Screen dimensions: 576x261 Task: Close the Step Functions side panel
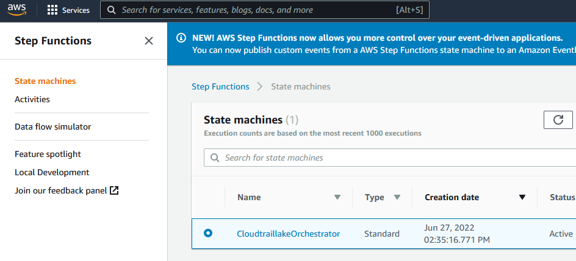pyautogui.click(x=149, y=41)
